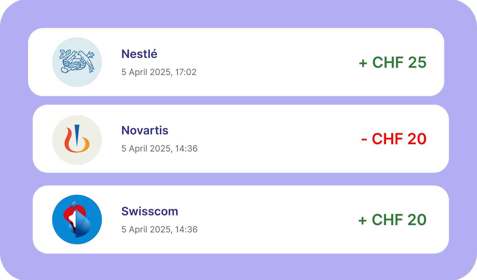
Task: Open the Swisscom transaction card
Action: coord(241,220)
